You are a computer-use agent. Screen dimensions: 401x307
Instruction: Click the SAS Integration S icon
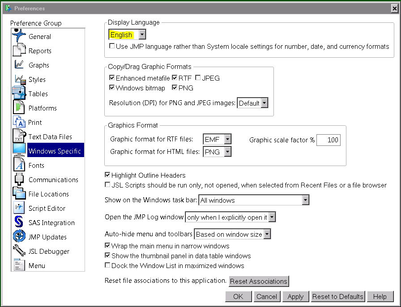click(x=19, y=222)
